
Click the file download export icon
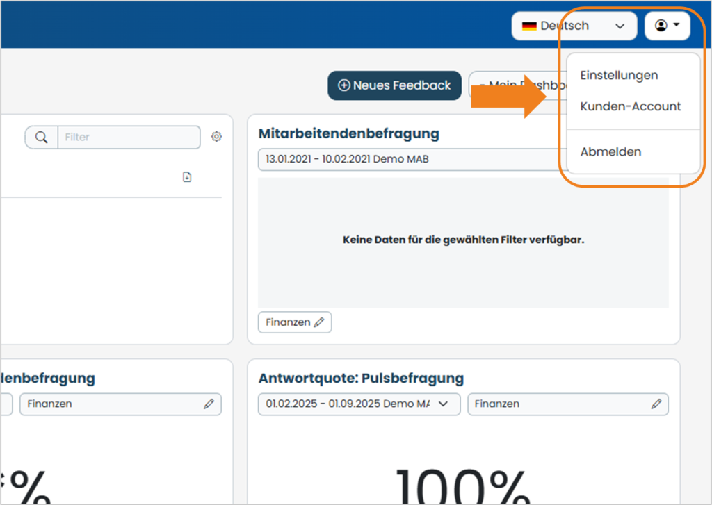pos(187,176)
